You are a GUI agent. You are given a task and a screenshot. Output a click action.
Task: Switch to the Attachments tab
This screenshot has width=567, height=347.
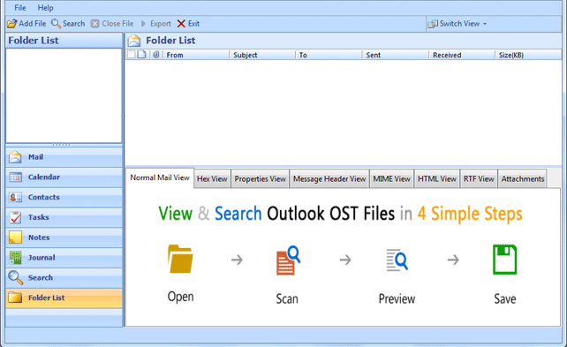click(523, 179)
